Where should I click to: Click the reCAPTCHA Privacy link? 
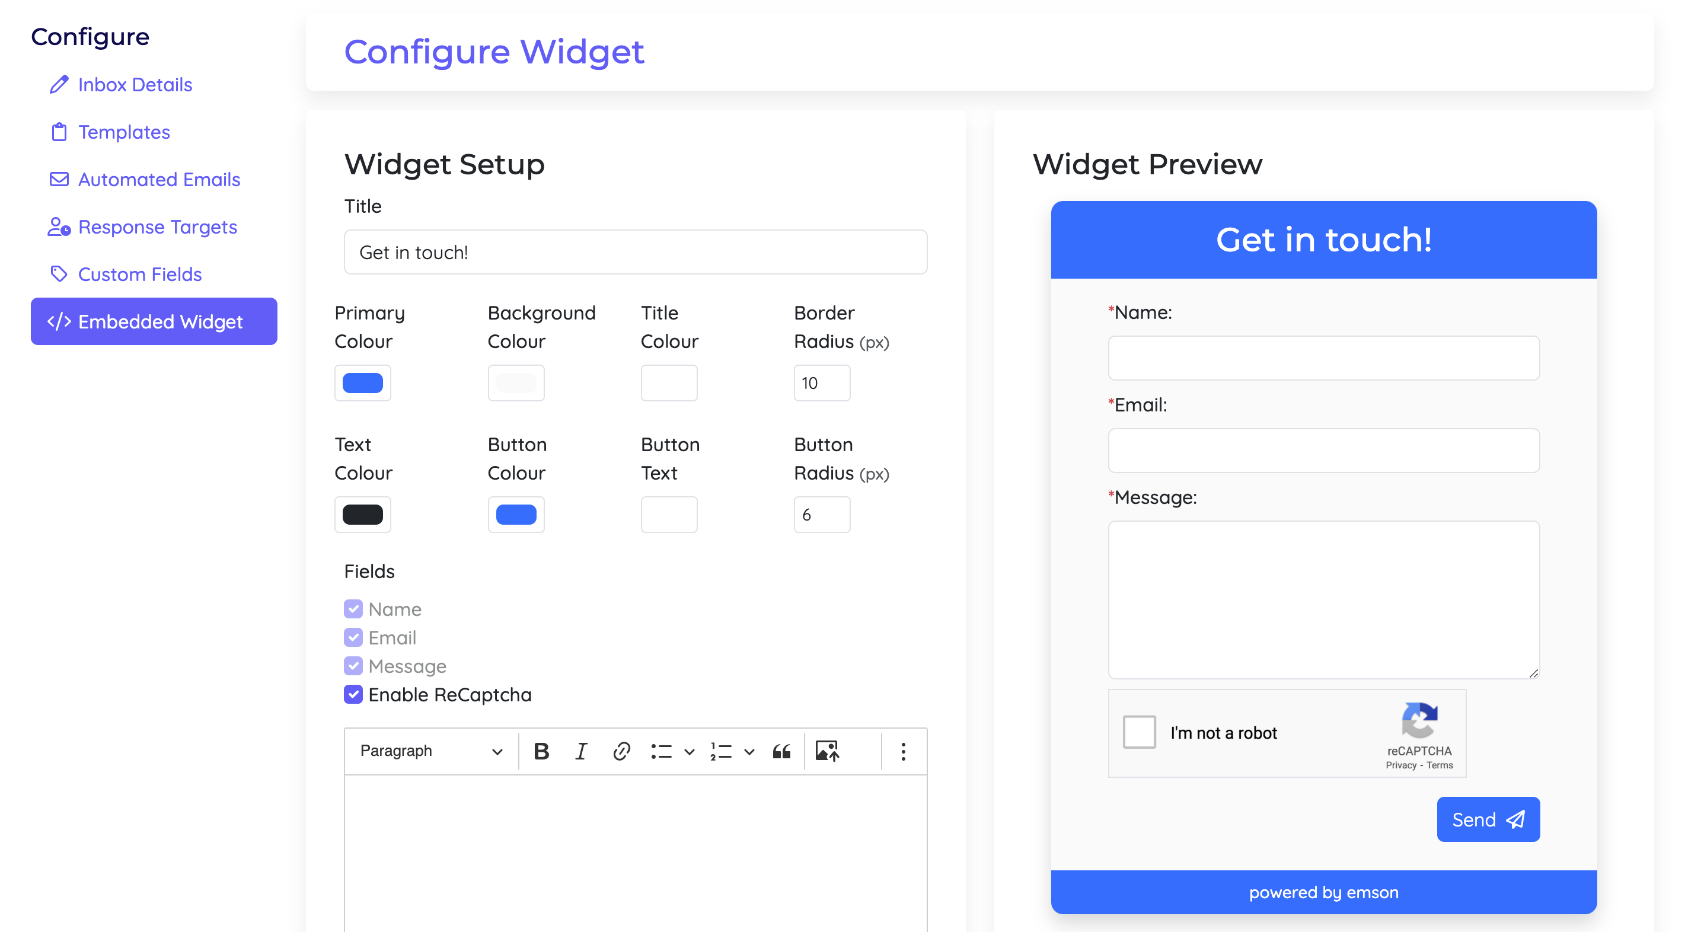tap(1400, 765)
